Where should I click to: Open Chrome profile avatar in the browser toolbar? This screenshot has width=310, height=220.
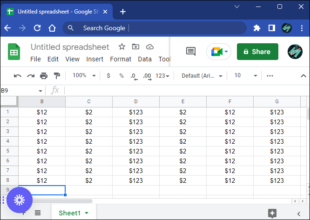click(287, 28)
